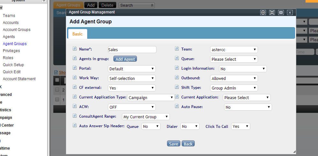Click the Add Agent button

(125, 59)
